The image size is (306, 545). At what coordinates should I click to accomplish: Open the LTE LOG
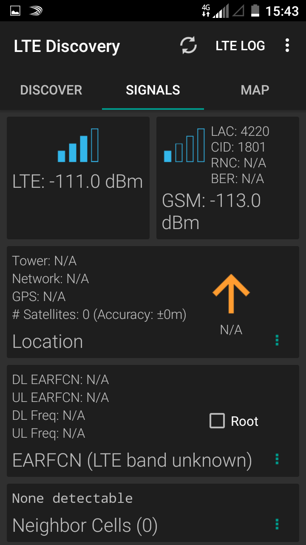[240, 46]
